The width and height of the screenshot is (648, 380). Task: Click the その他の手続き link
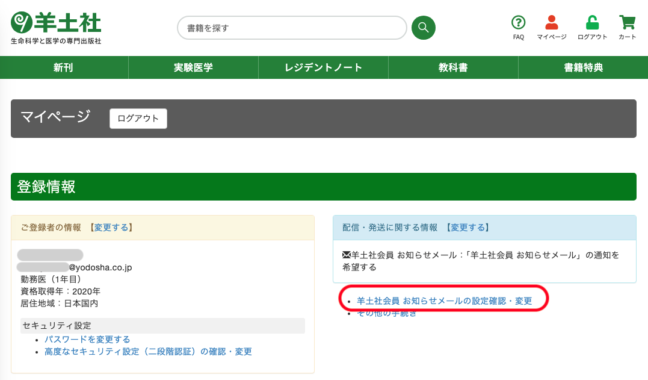(386, 314)
